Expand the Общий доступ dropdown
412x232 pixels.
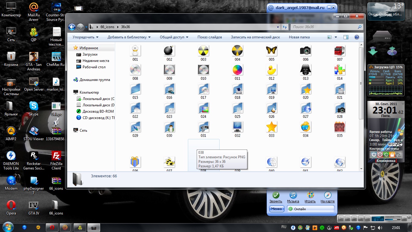[x=174, y=37]
